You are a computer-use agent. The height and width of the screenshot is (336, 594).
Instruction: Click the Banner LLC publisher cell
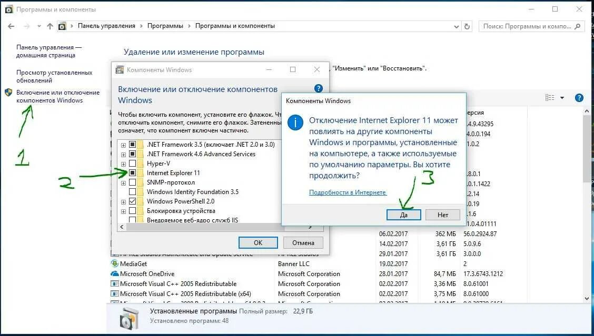[x=294, y=264]
